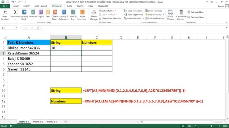Click Calculate Now
The height and width of the screenshot is (128, 229).
(196, 12)
